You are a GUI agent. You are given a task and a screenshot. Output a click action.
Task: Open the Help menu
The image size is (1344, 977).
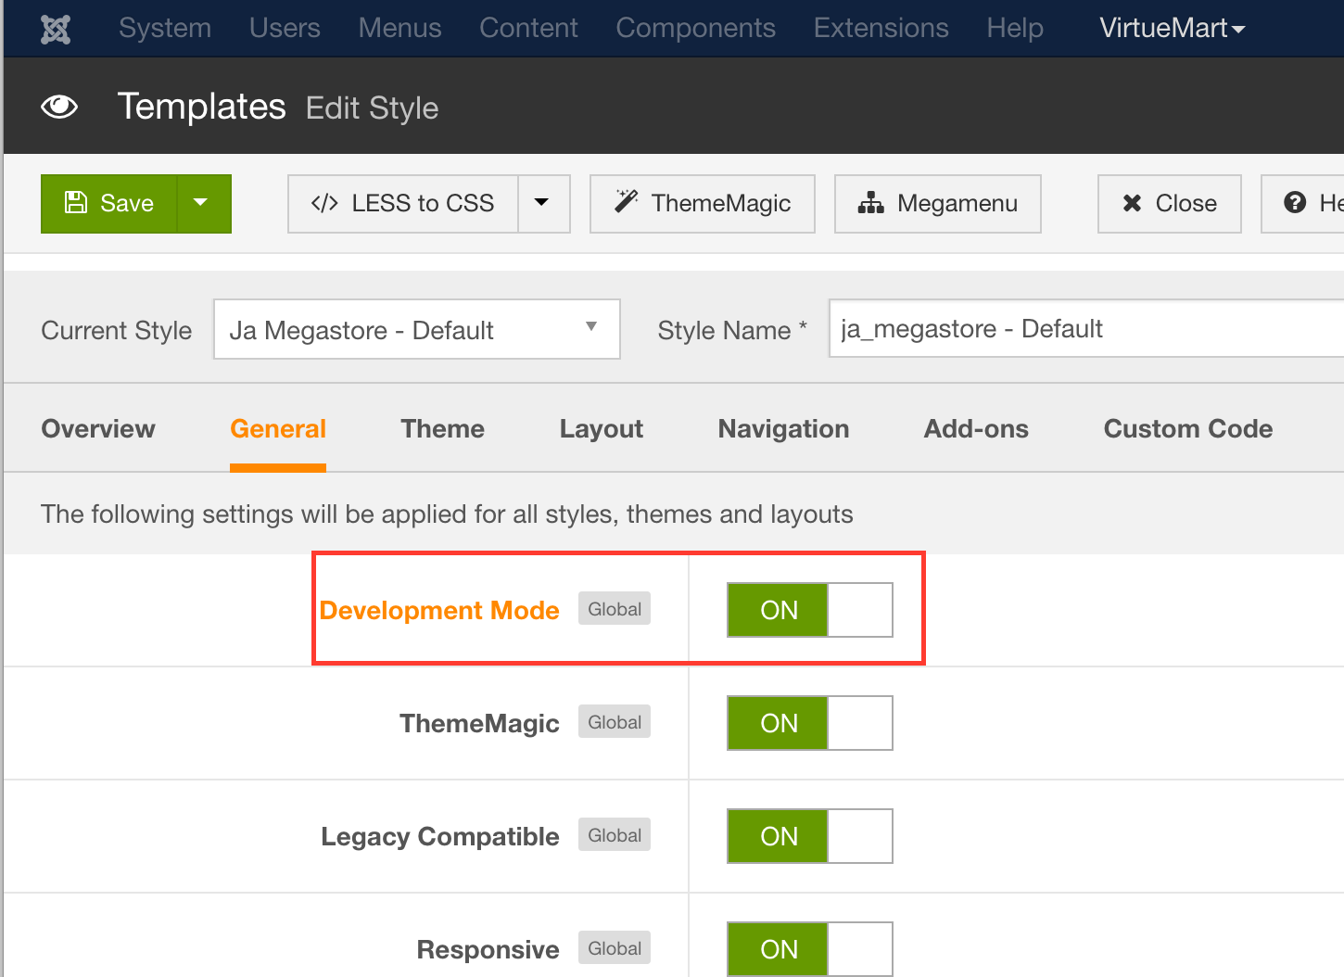tap(1015, 28)
